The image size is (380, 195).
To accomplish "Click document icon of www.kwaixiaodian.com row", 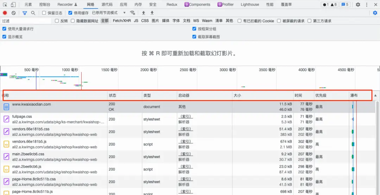I will point(7,106).
